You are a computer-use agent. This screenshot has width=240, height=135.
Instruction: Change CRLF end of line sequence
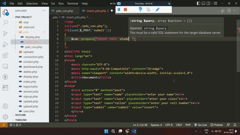tap(179, 125)
